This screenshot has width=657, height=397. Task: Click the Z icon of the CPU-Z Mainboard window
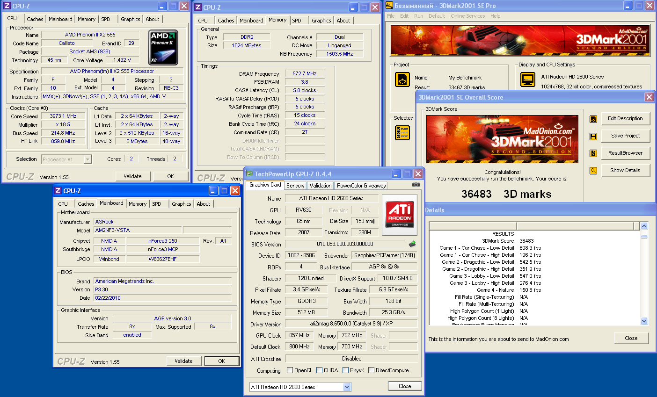click(58, 190)
